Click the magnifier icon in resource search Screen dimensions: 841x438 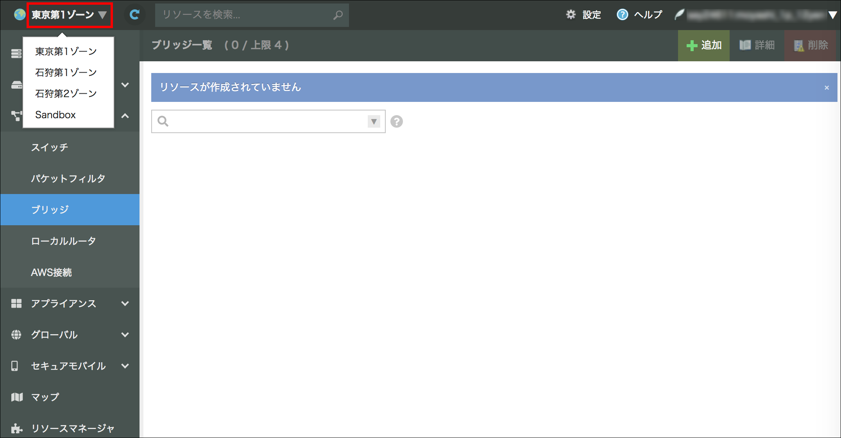pyautogui.click(x=338, y=15)
